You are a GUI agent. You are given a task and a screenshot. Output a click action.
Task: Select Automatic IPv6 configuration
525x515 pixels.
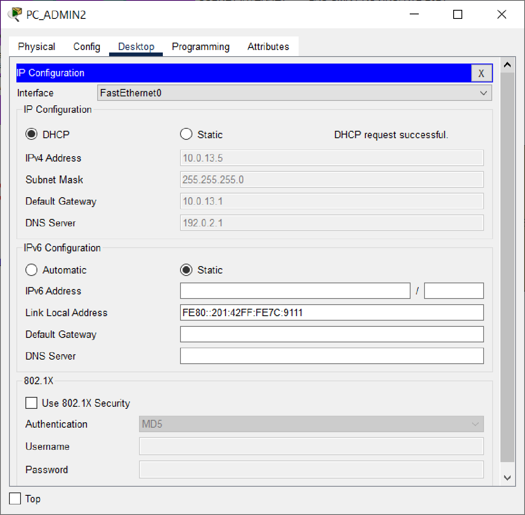pyautogui.click(x=31, y=270)
